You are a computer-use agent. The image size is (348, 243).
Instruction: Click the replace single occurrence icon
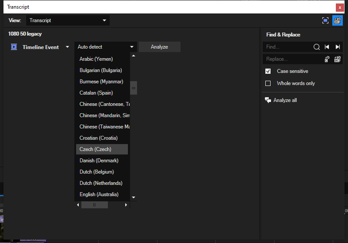[x=327, y=59]
